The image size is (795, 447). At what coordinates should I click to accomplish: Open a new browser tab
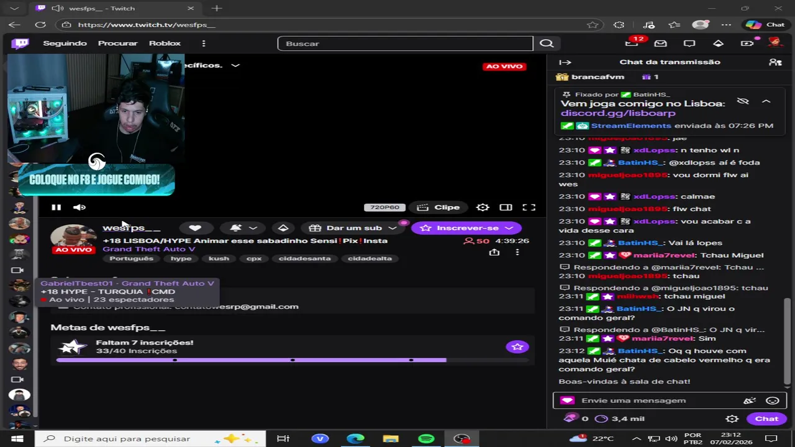point(217,8)
